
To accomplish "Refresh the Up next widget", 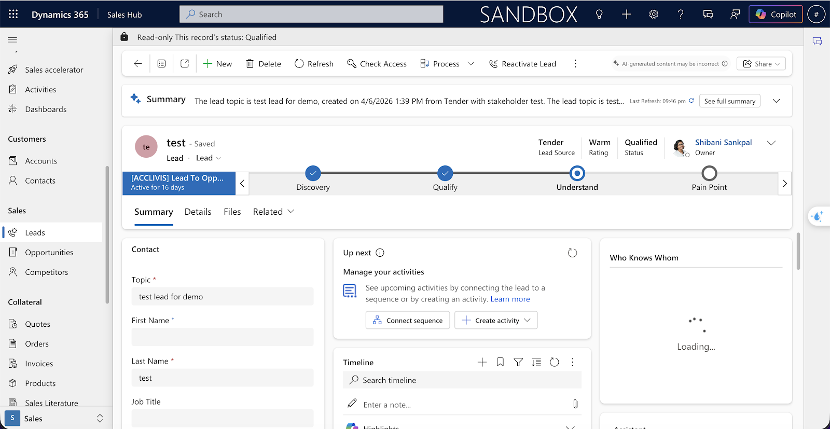I will coord(572,253).
